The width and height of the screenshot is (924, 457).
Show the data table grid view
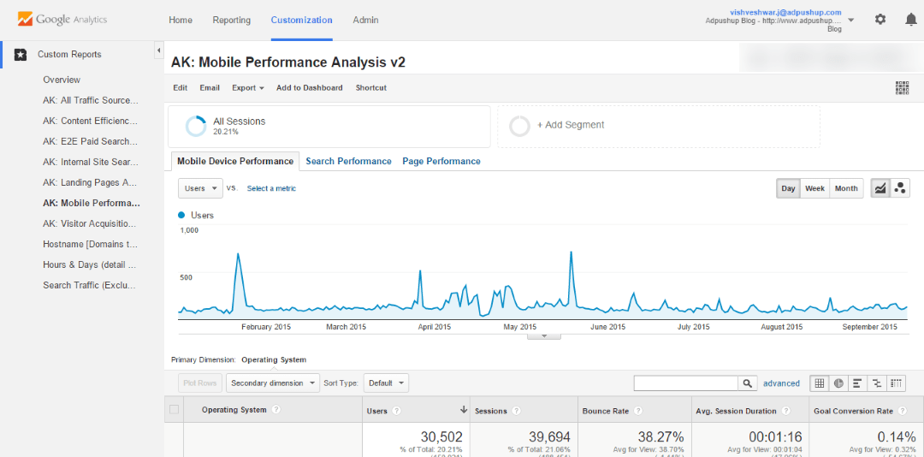coord(819,383)
